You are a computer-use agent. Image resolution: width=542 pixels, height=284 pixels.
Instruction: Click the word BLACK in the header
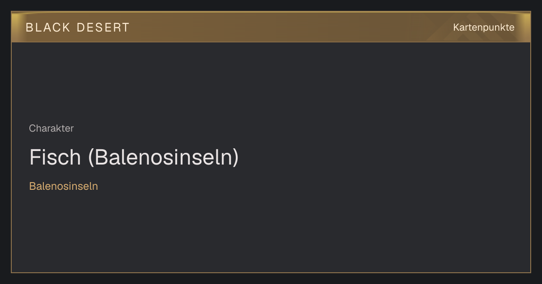tap(48, 27)
